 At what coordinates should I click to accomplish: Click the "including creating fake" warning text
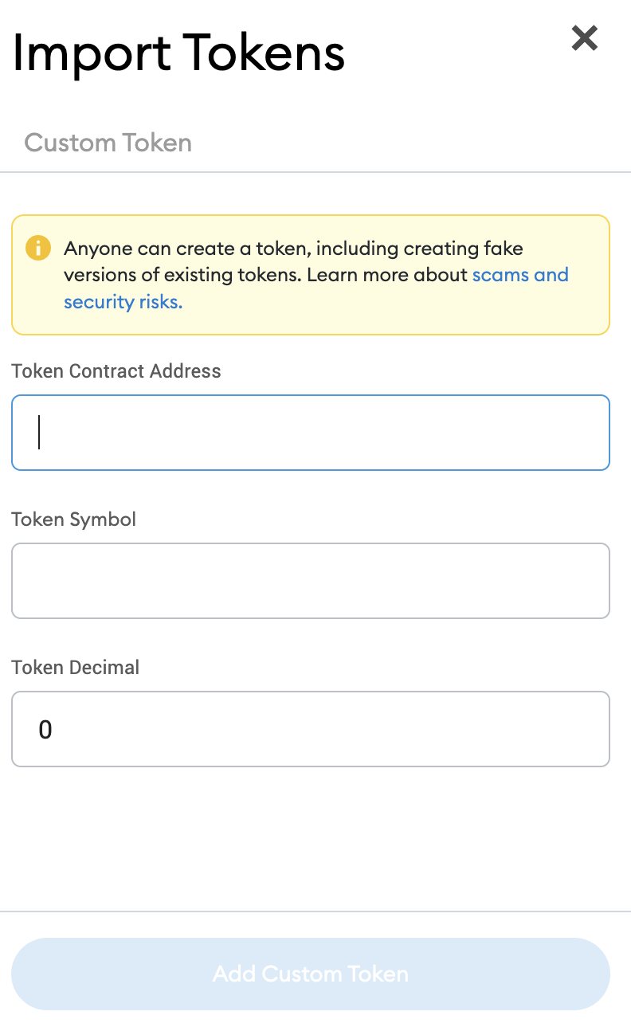pyautogui.click(x=421, y=248)
